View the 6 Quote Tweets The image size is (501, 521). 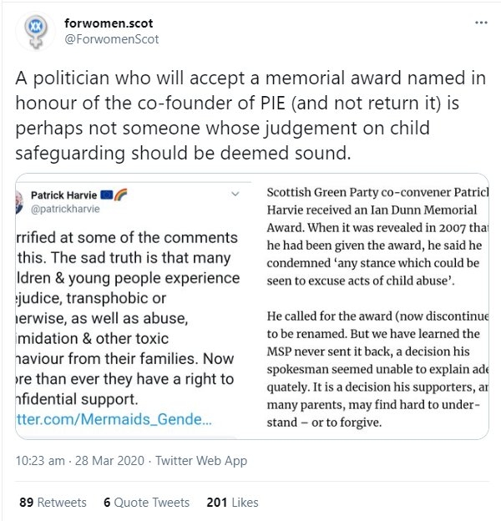[146, 503]
